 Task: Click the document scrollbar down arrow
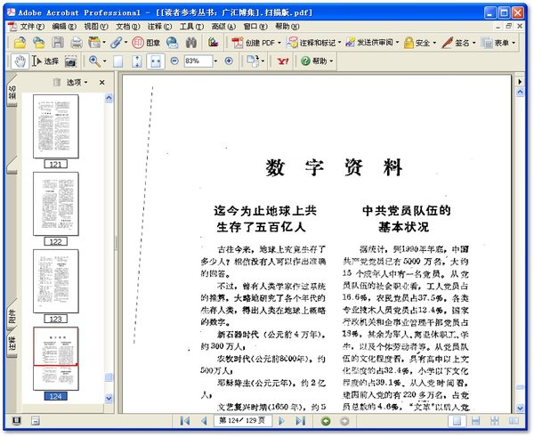tap(520, 408)
